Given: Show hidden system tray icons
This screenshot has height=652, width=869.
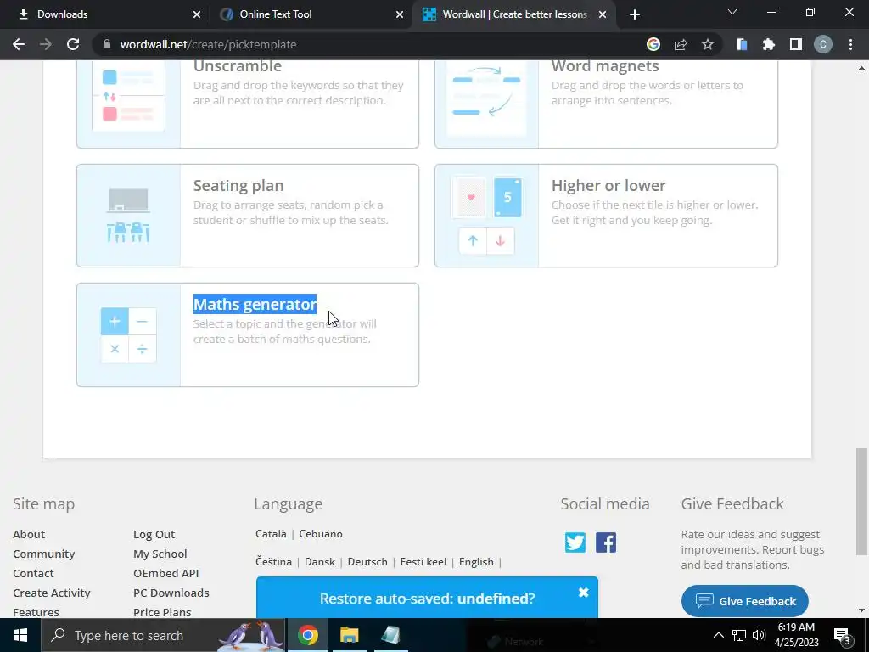Looking at the screenshot, I should (718, 635).
